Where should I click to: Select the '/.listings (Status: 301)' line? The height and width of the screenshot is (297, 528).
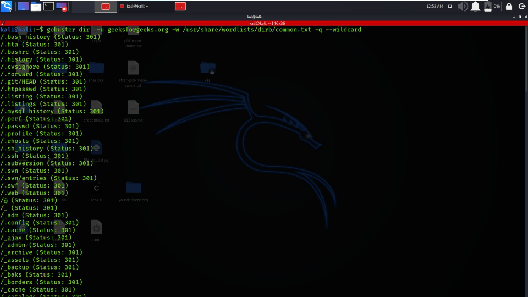43,104
